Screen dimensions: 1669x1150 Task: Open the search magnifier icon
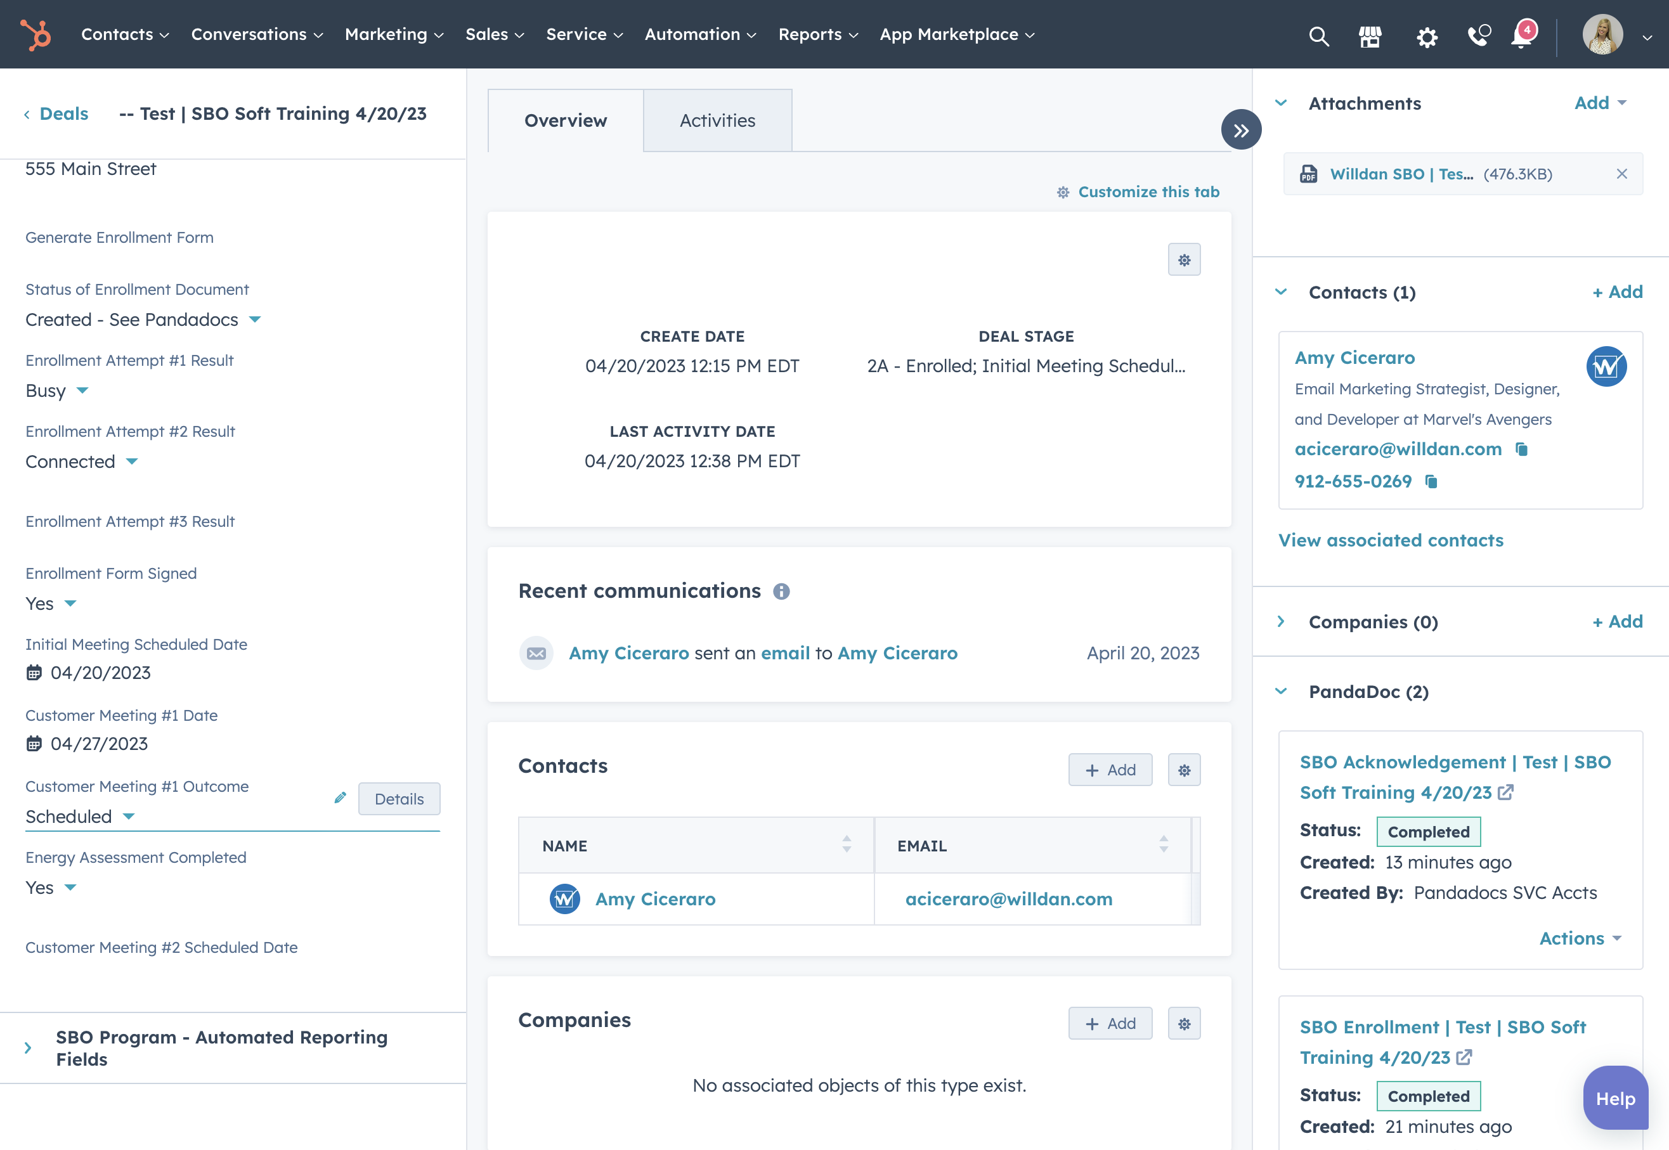(1318, 36)
